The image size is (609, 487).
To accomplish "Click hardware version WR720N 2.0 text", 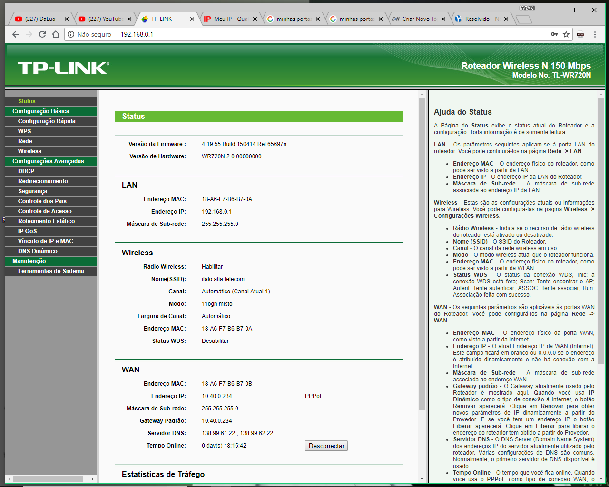I will pos(232,156).
